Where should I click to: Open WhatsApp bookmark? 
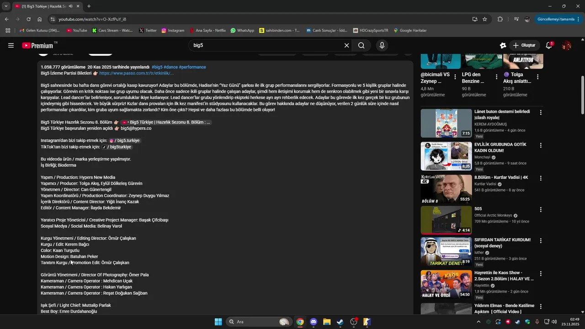242,31
